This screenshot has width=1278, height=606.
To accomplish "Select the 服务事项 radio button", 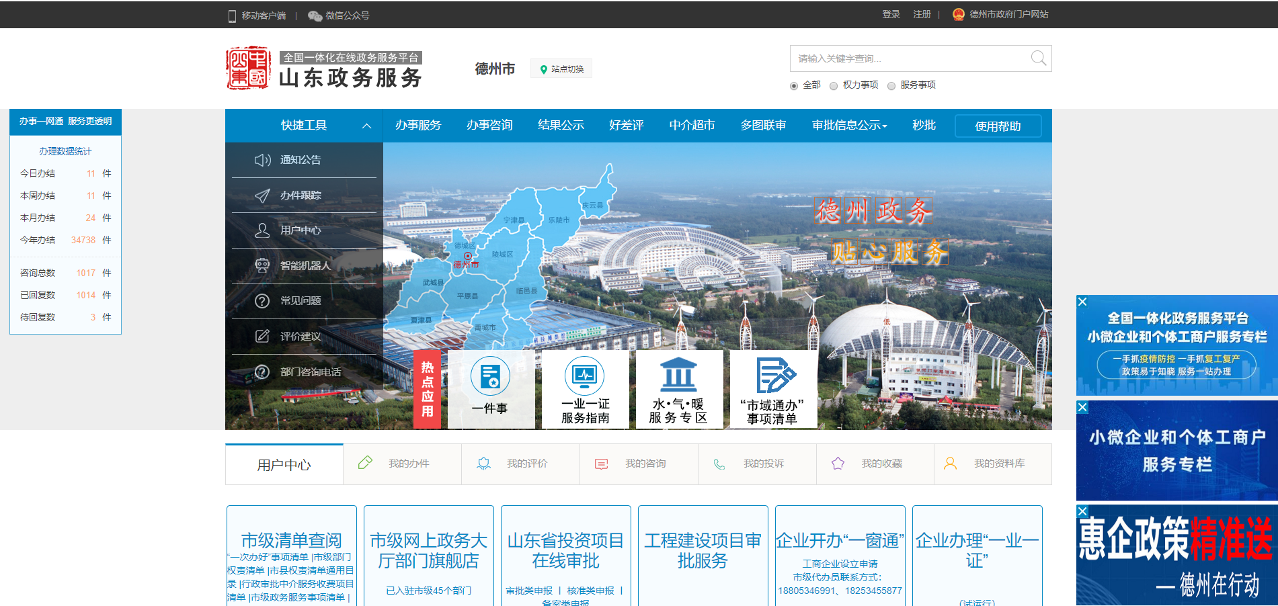I will tap(891, 85).
